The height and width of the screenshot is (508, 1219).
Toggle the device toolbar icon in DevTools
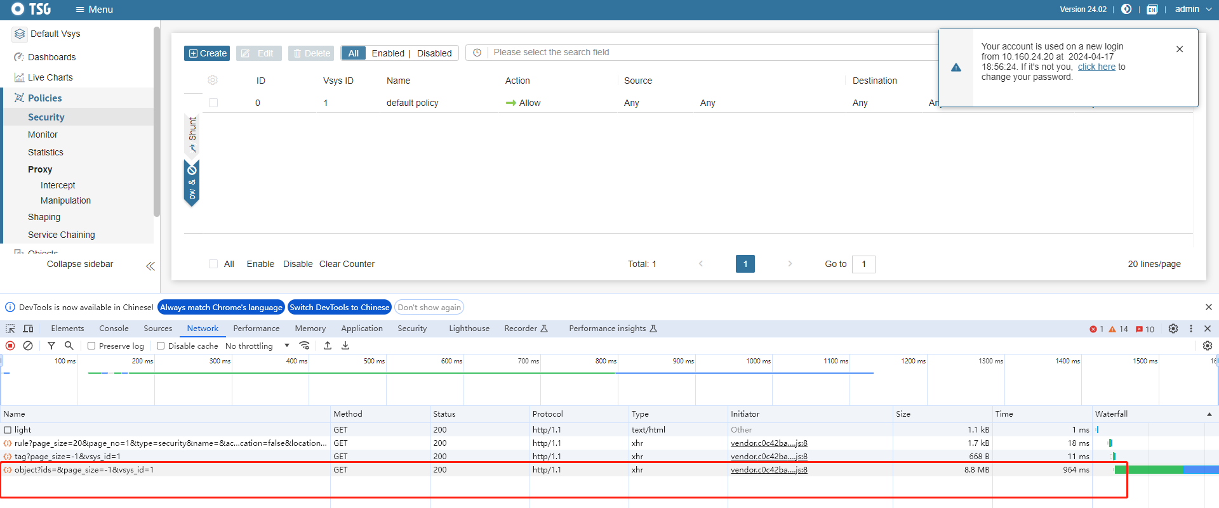click(x=28, y=329)
